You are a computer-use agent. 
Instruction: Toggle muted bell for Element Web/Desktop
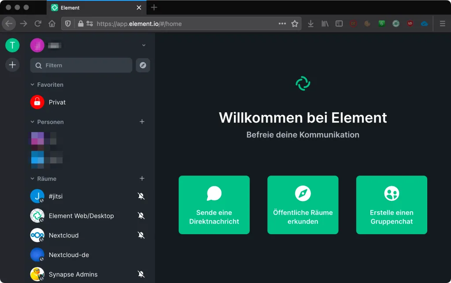point(141,216)
